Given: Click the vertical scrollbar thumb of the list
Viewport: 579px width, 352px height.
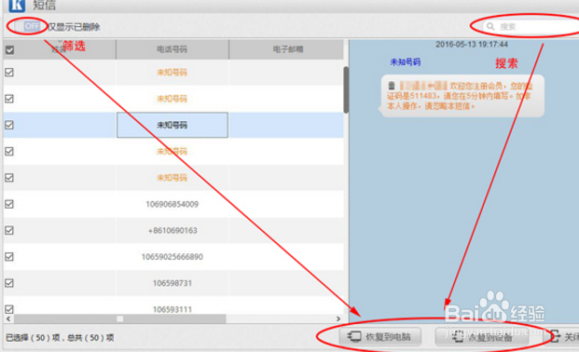Looking at the screenshot, I should [346, 89].
